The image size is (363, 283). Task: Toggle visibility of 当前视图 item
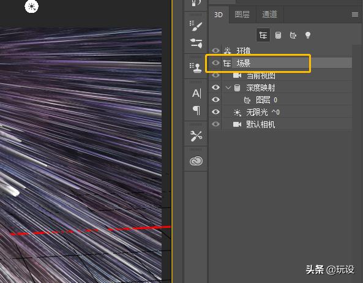point(215,75)
